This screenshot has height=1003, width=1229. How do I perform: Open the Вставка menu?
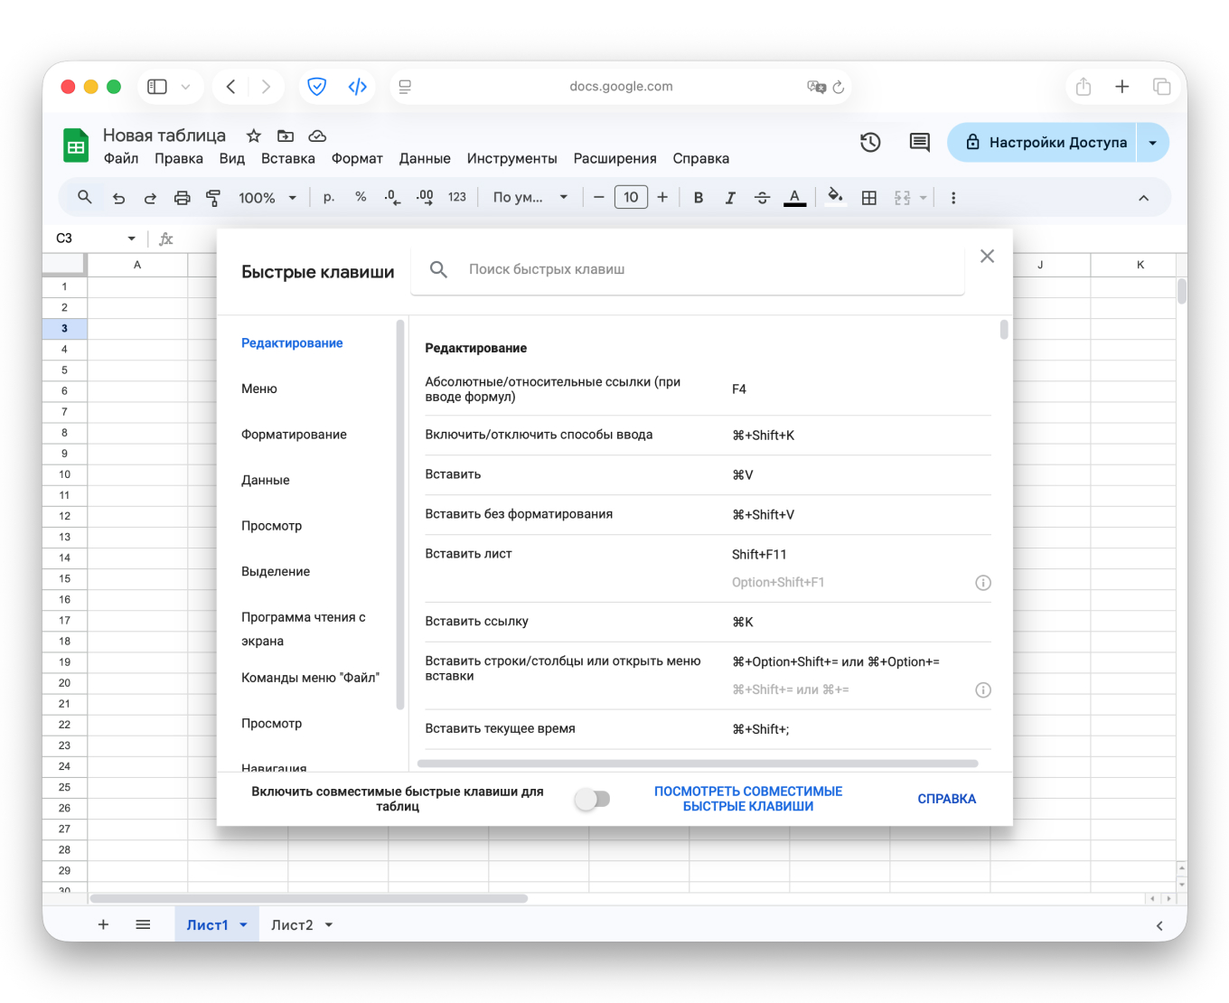(287, 158)
